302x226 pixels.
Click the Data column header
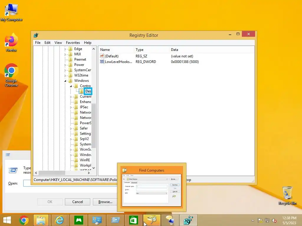pyautogui.click(x=212, y=49)
